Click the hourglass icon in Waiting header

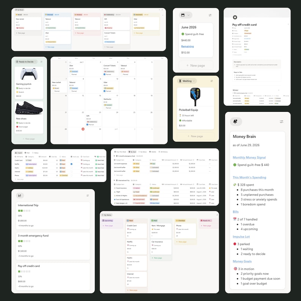click(180, 81)
